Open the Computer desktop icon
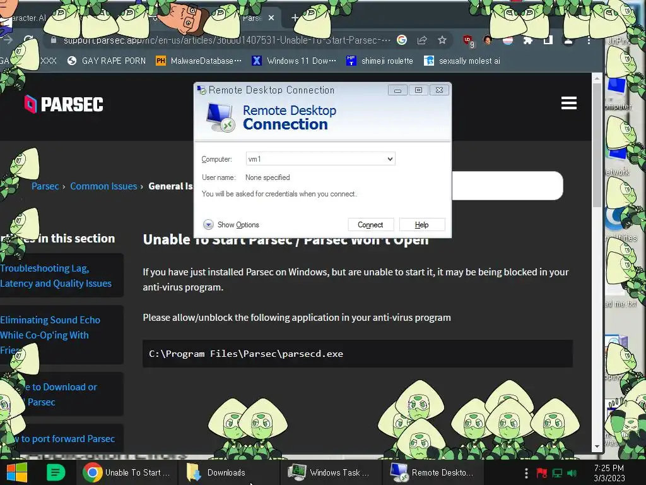 coord(618,93)
